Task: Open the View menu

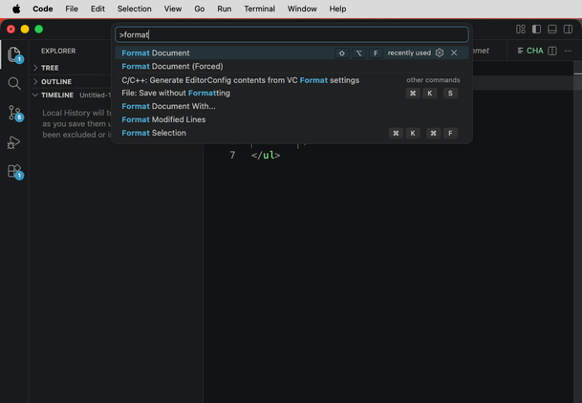Action: click(173, 9)
